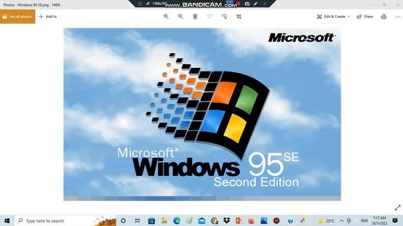Viewport: 403px width, 226px height.
Task: Click the Add to button
Action: coord(48,16)
